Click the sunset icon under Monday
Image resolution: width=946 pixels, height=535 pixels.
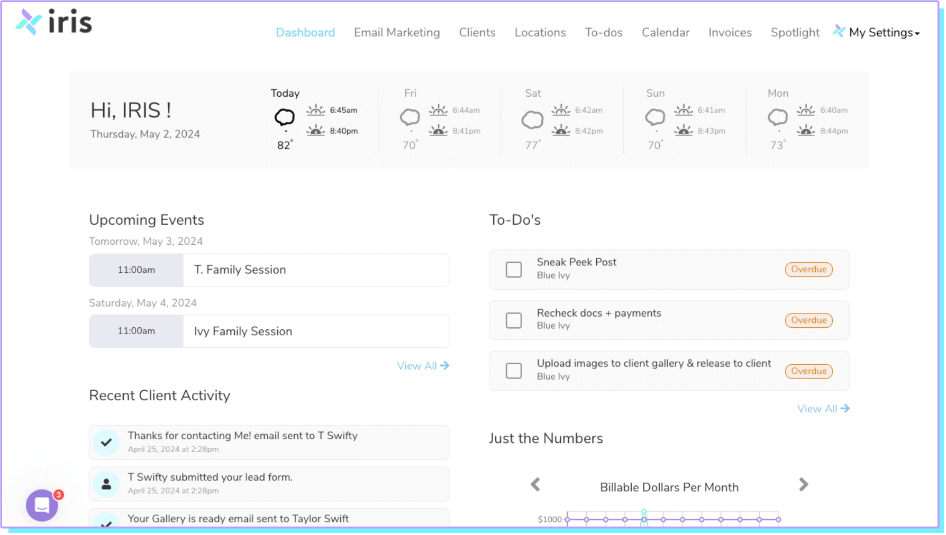pyautogui.click(x=806, y=131)
